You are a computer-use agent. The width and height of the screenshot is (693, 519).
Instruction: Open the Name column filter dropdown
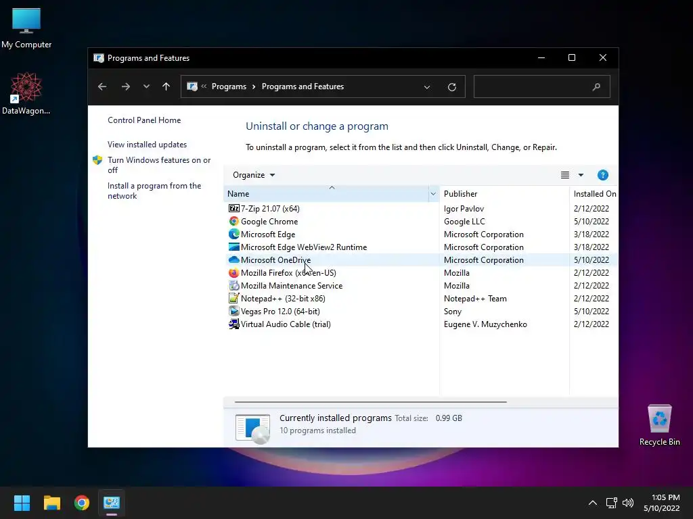433,194
